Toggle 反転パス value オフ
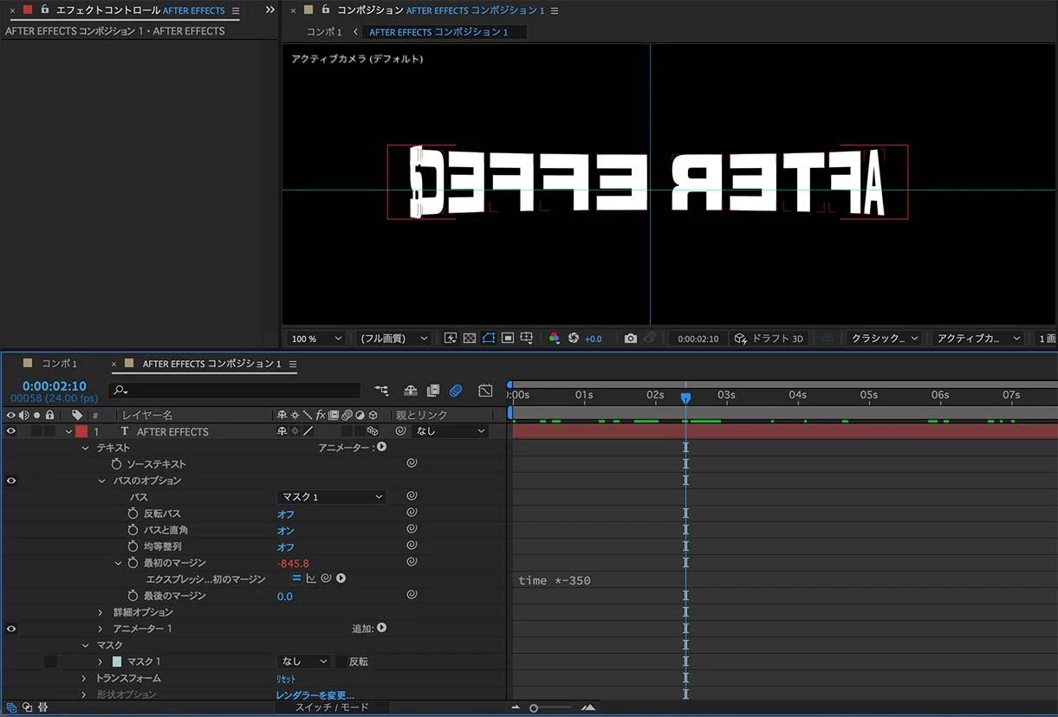Viewport: 1058px width, 717px height. point(286,514)
